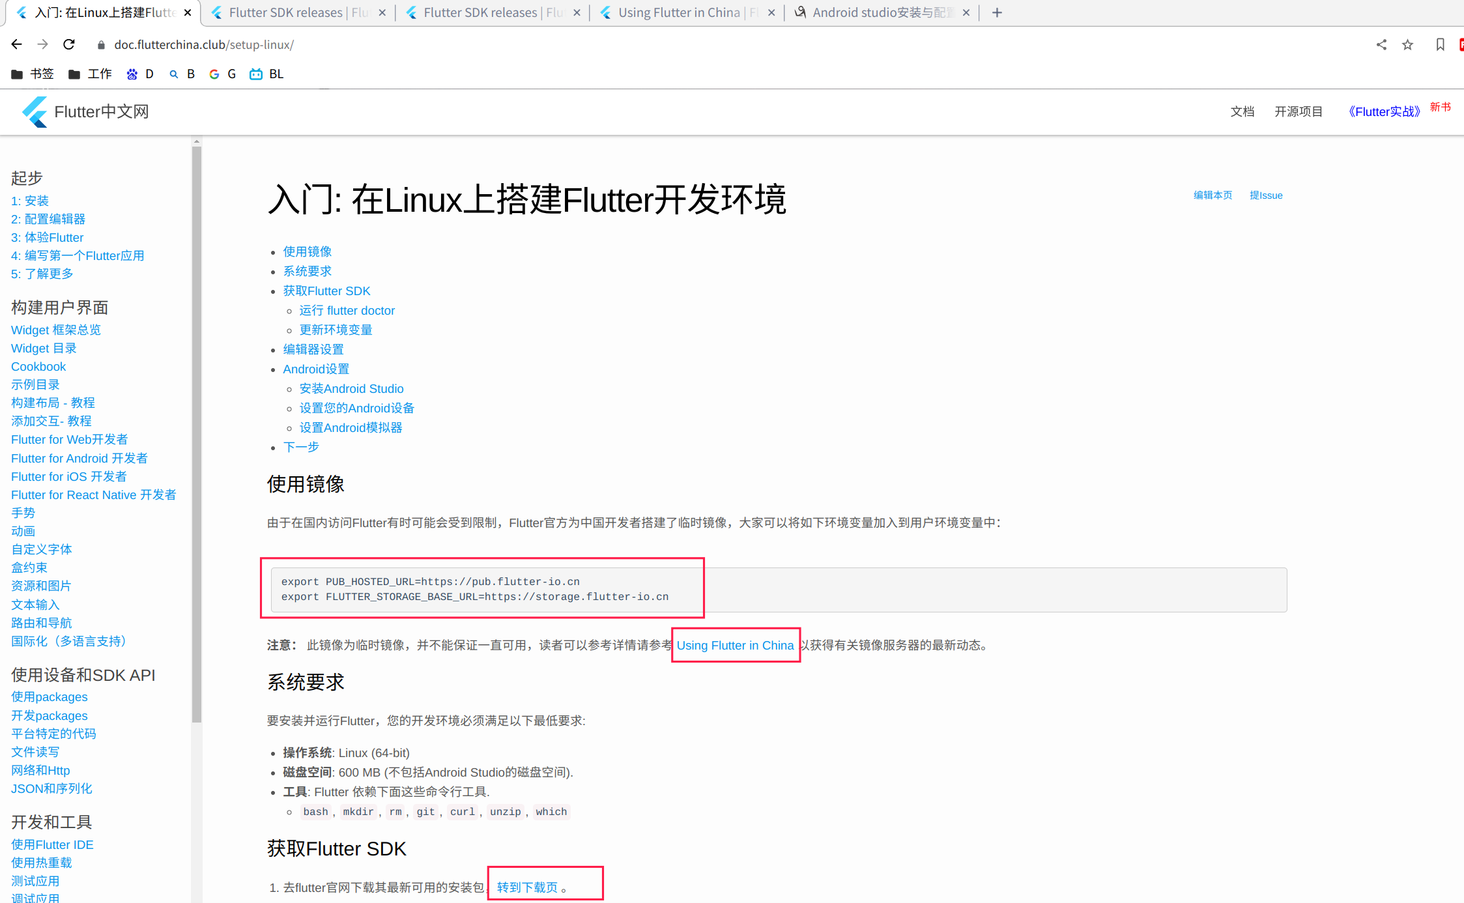Click the address bar URL field
The image size is (1464, 903).
pyautogui.click(x=204, y=44)
